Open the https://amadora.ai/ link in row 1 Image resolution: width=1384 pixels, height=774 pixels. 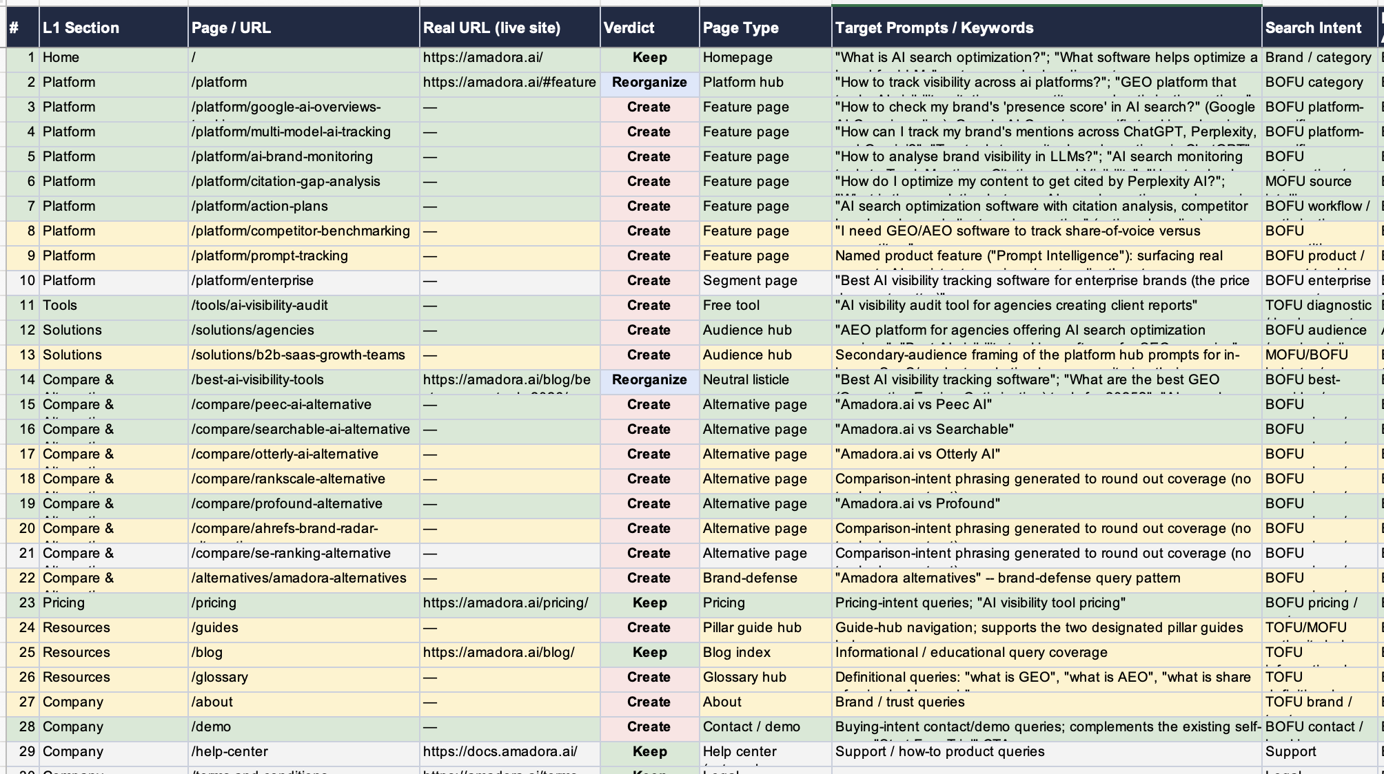(482, 58)
